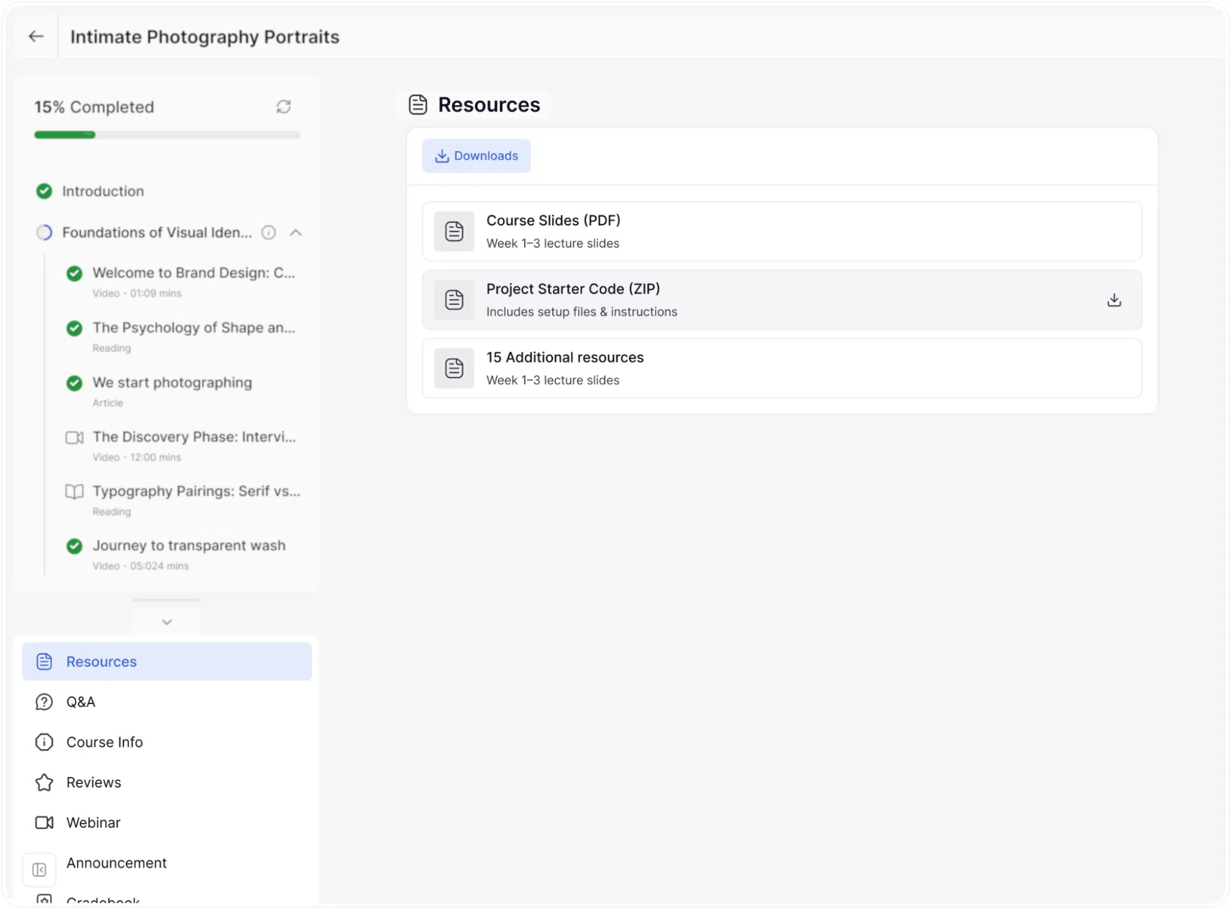Image resolution: width=1231 pixels, height=909 pixels.
Task: Click the green check next to Introduction
Action: pos(44,192)
